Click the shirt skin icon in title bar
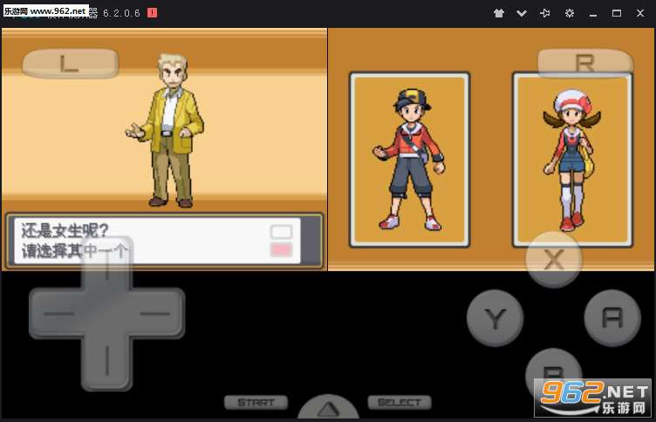Viewport: 656px width, 422px height. pyautogui.click(x=499, y=13)
